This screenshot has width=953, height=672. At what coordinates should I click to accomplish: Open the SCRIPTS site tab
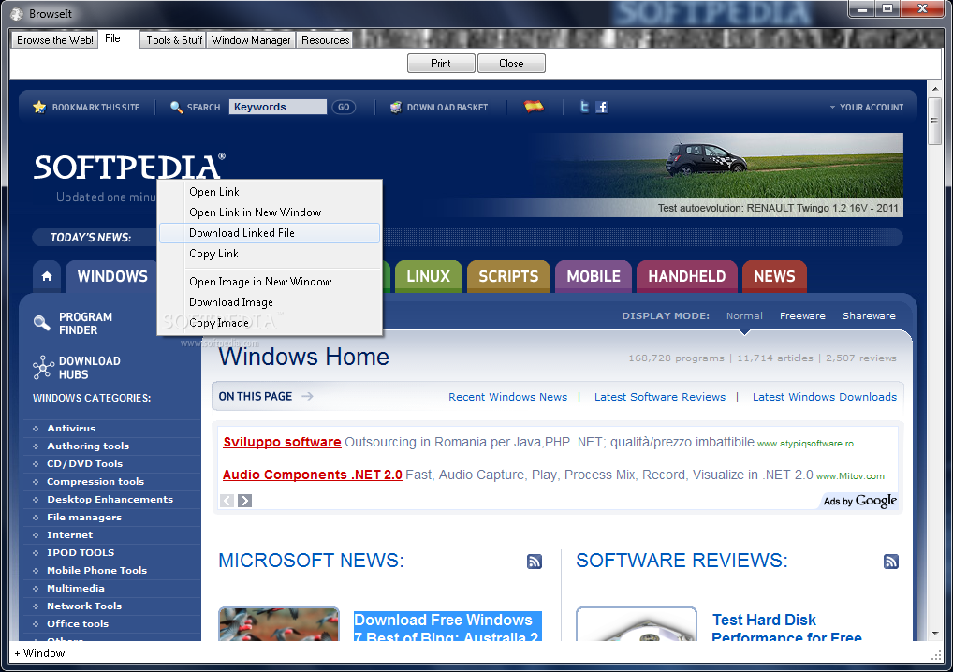(x=508, y=276)
